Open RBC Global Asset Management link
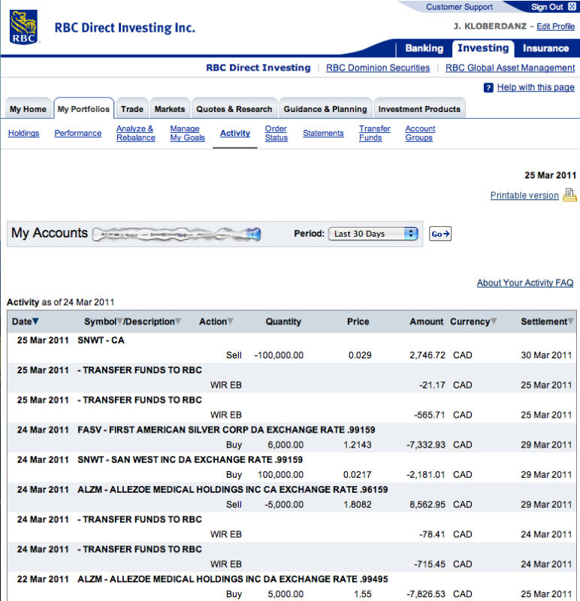 (510, 68)
